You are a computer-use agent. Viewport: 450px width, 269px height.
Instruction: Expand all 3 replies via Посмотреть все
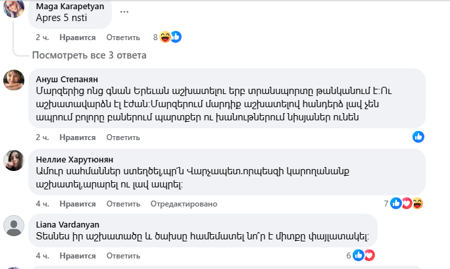89,55
